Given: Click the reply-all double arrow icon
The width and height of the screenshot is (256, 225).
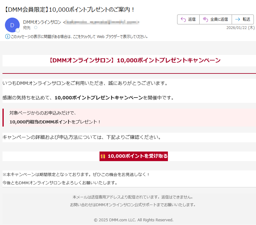Looking at the screenshot, I should pyautogui.click(x=205, y=19).
